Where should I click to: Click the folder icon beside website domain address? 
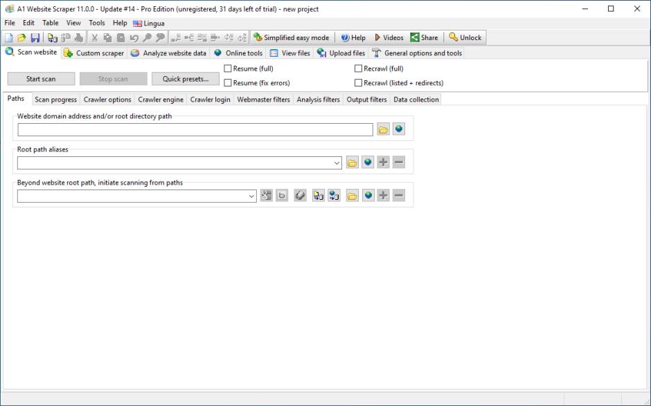coord(383,129)
